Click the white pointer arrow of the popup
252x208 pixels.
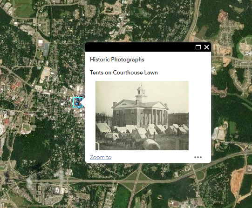[83, 102]
